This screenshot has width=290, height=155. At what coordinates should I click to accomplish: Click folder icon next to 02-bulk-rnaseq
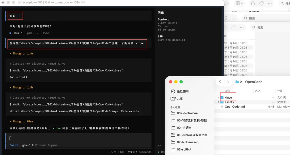point(173,142)
